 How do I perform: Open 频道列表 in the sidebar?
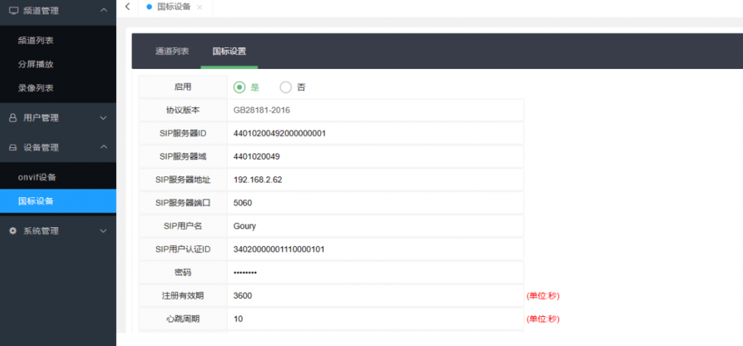[36, 41]
